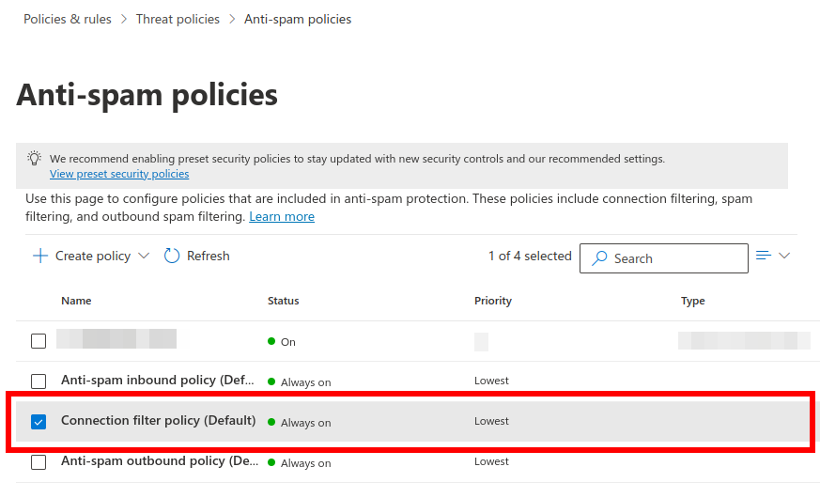Click the 1 of 4 selected text
Image resolution: width=820 pixels, height=498 pixels.
tap(530, 256)
